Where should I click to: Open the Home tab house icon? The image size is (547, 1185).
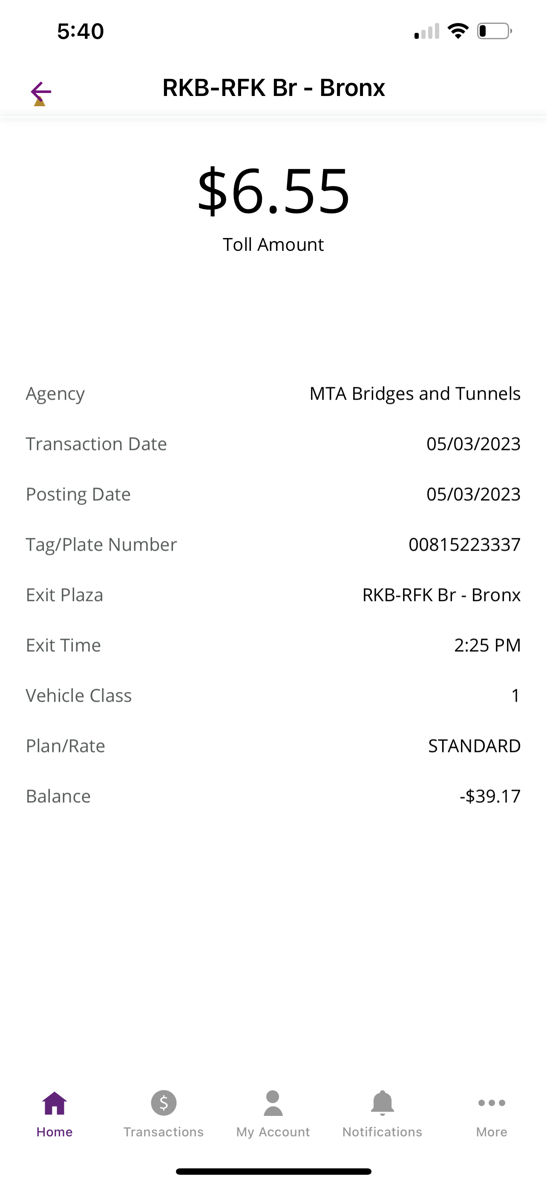pyautogui.click(x=55, y=1103)
